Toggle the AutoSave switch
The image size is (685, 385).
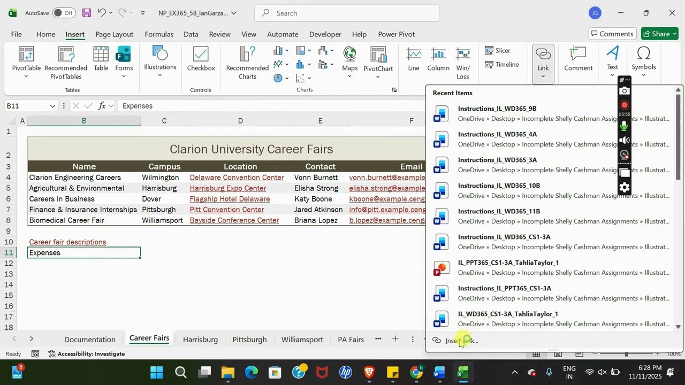coord(64,13)
